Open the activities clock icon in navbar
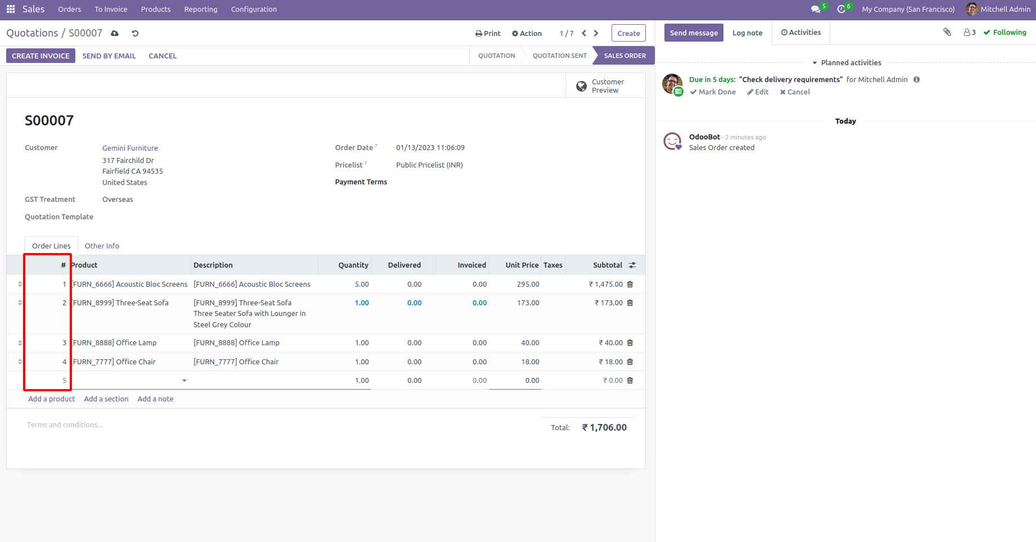The image size is (1036, 542). (x=842, y=9)
